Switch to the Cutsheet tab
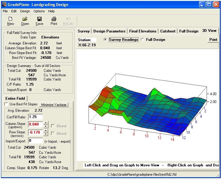This screenshot has width=222, height=179. [168, 31]
